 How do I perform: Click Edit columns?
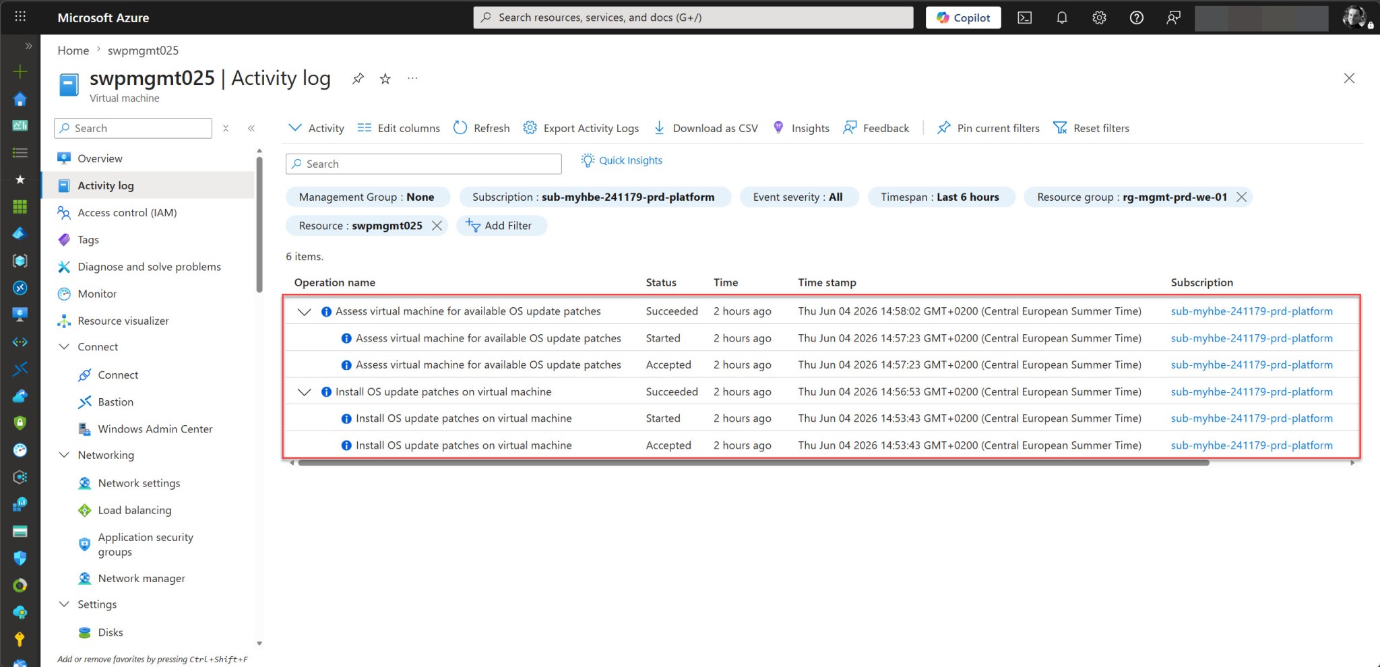coord(398,128)
